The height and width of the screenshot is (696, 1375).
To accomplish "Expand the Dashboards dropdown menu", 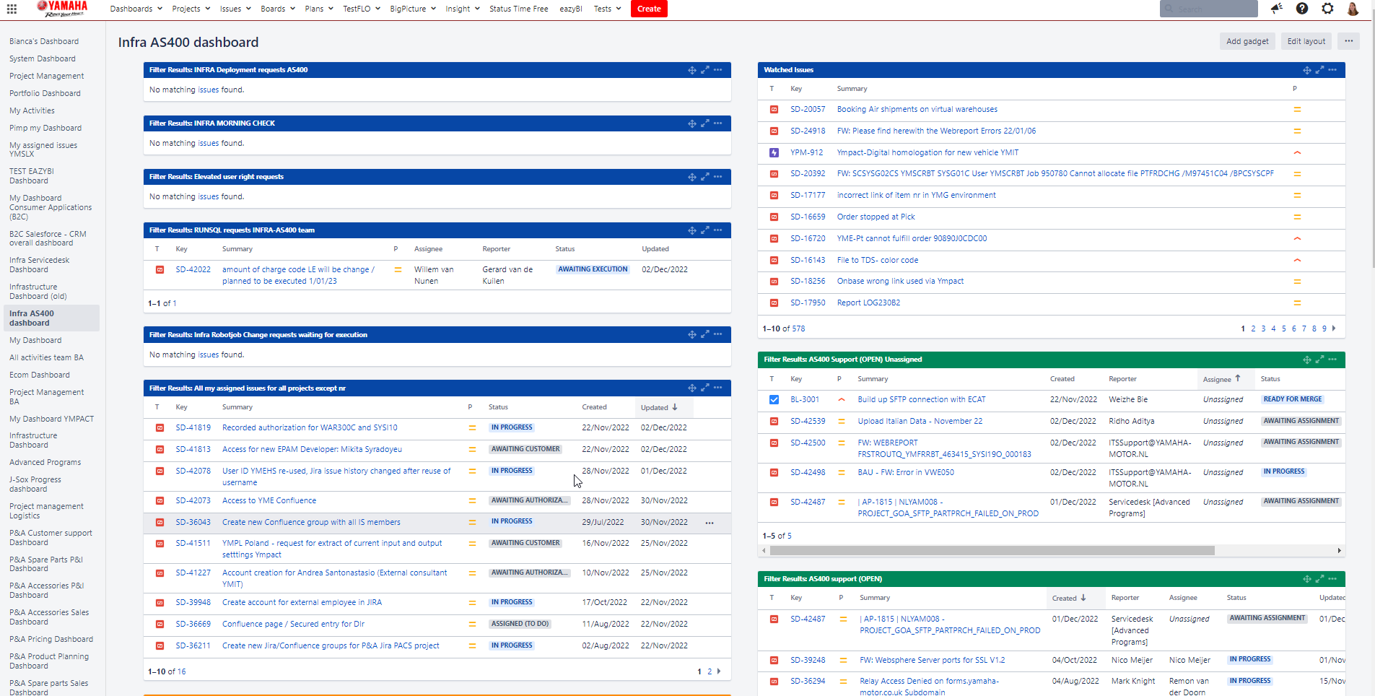I will 136,9.
